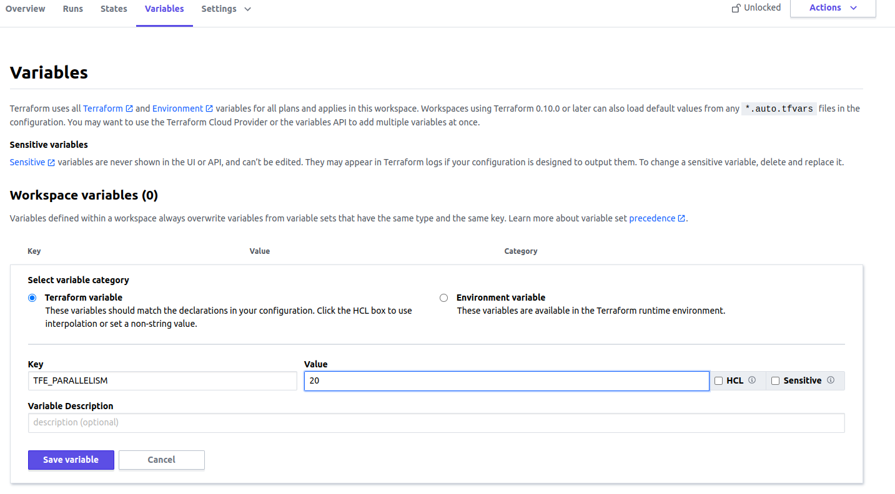
Task: Expand the Settings menu chevron
Action: click(246, 9)
